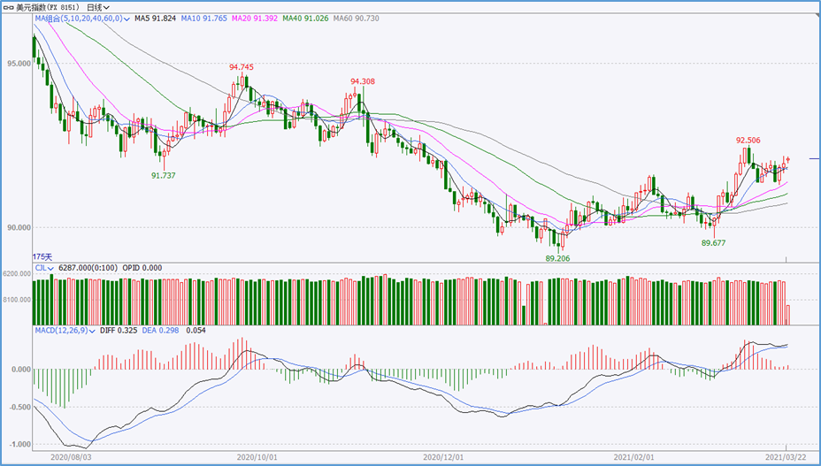Image resolution: width=821 pixels, height=466 pixels.
Task: Click the 2020/10/01 date on time axis
Action: point(257,457)
